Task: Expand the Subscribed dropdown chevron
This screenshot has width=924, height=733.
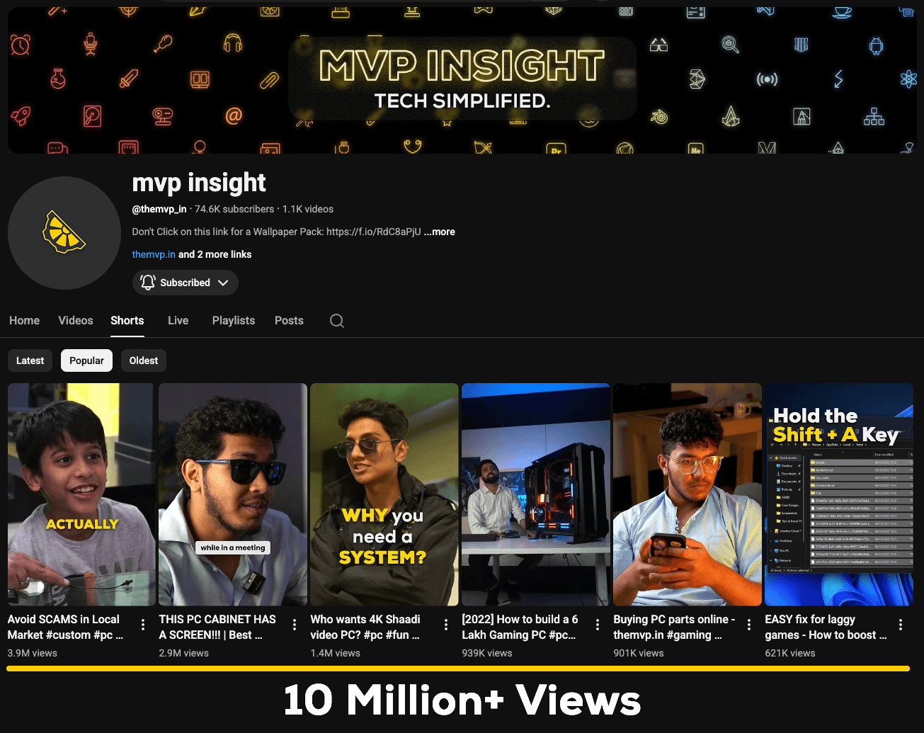Action: tap(223, 283)
